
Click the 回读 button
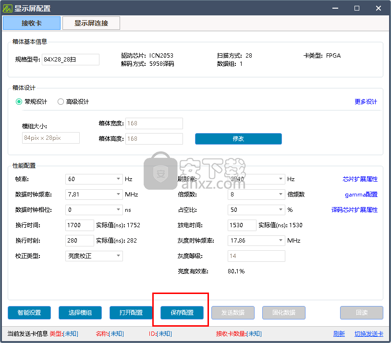(362, 313)
